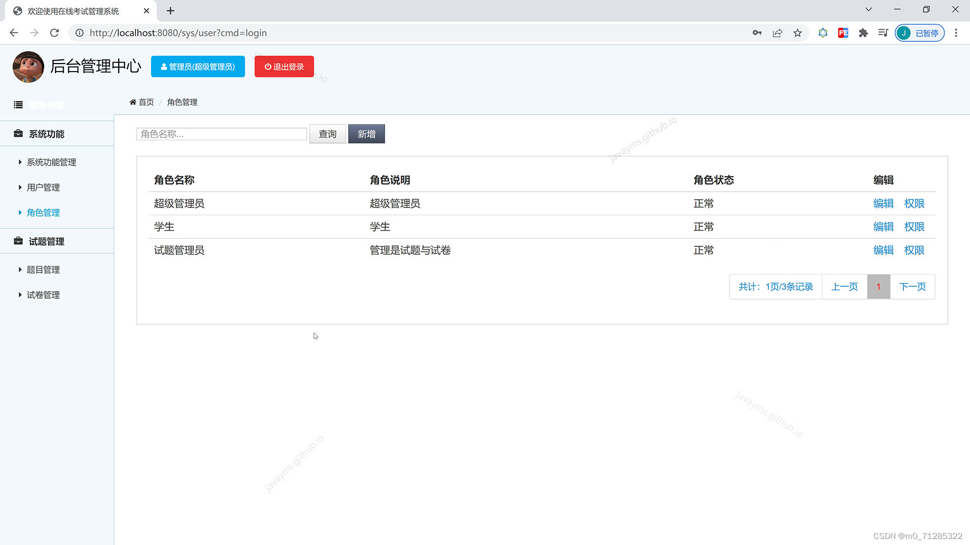Expand 系统功能管理 menu item
The width and height of the screenshot is (970, 545).
[x=51, y=162]
